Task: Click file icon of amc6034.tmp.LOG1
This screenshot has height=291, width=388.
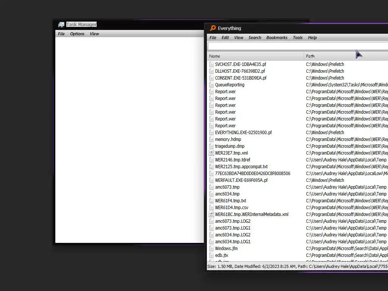Action: pyautogui.click(x=211, y=242)
